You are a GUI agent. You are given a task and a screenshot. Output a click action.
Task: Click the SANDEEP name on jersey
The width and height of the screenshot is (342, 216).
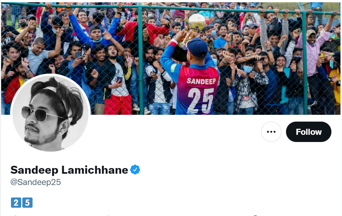pos(201,81)
